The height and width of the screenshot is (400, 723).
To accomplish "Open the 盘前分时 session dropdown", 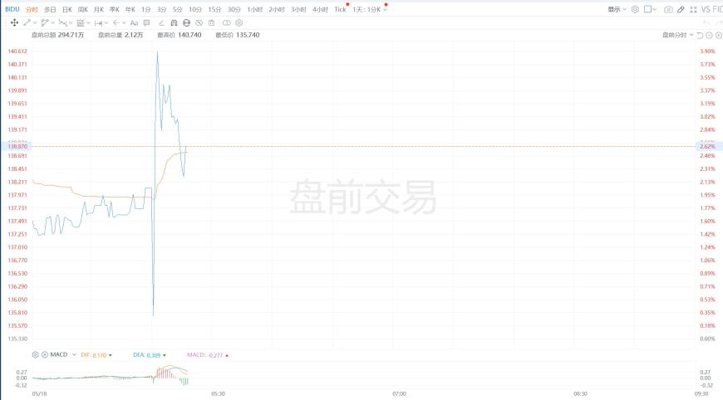I will click(678, 35).
